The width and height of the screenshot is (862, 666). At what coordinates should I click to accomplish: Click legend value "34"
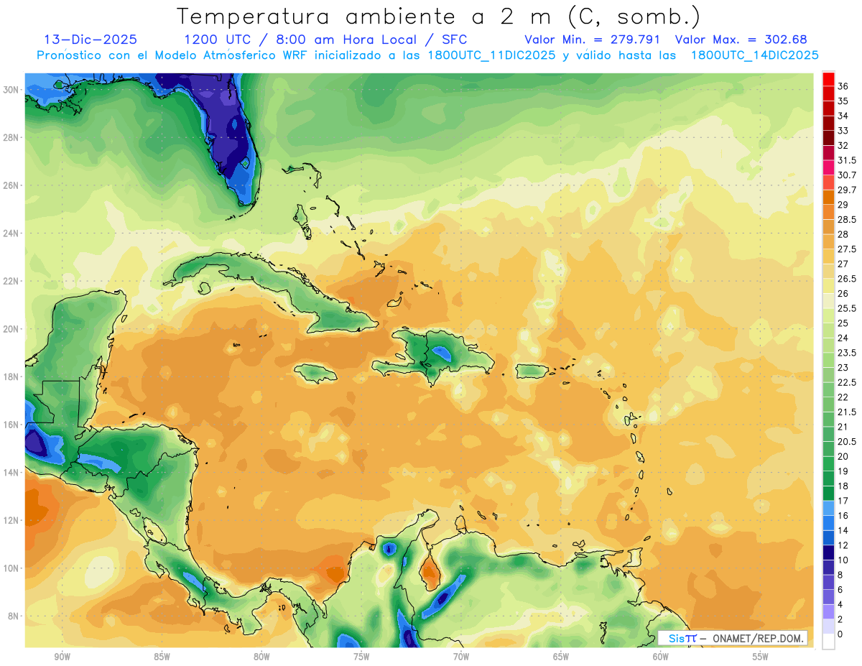click(x=843, y=116)
